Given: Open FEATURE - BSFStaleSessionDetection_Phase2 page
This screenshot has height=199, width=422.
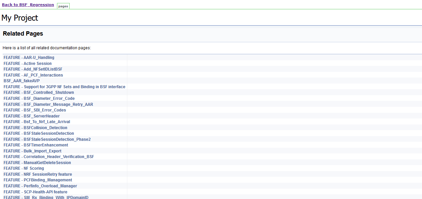Looking at the screenshot, I should (47, 139).
